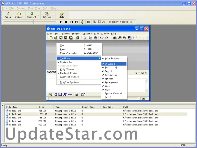
Task: Click the Print icon in inner window
Action: (x=77, y=38)
